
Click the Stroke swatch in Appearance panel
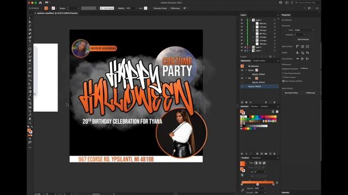pyautogui.click(x=257, y=70)
